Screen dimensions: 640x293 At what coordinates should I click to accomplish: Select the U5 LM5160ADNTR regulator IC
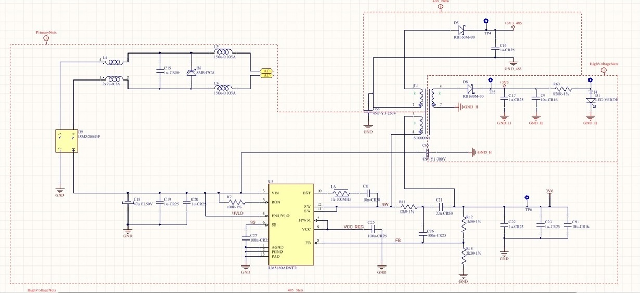point(291,224)
